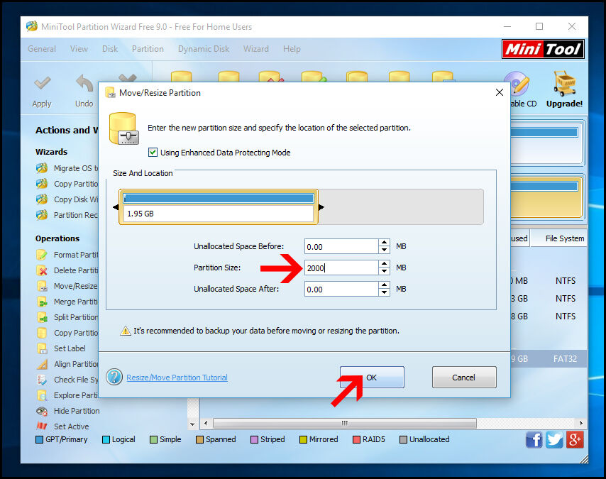Click the Split Partition operation icon

42,317
